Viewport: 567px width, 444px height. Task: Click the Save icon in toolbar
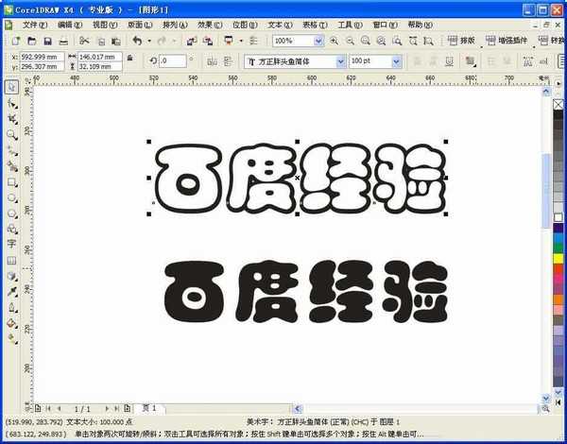point(47,42)
